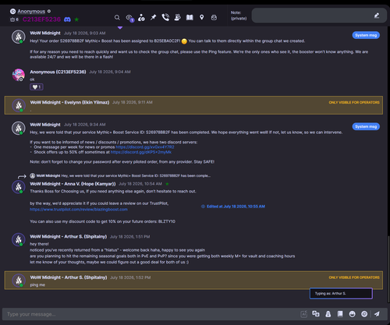Viewport: 390px width, 325px height.
Task: Click the circular plus attachment icon
Action: point(364,314)
